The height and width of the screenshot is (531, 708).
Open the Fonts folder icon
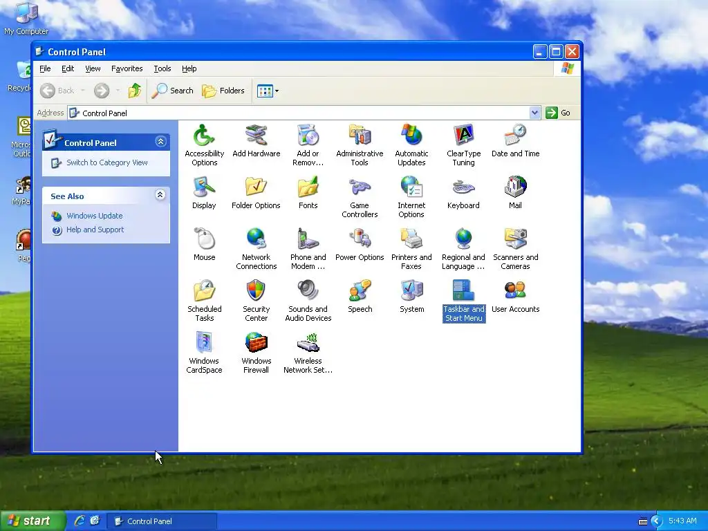click(x=308, y=193)
